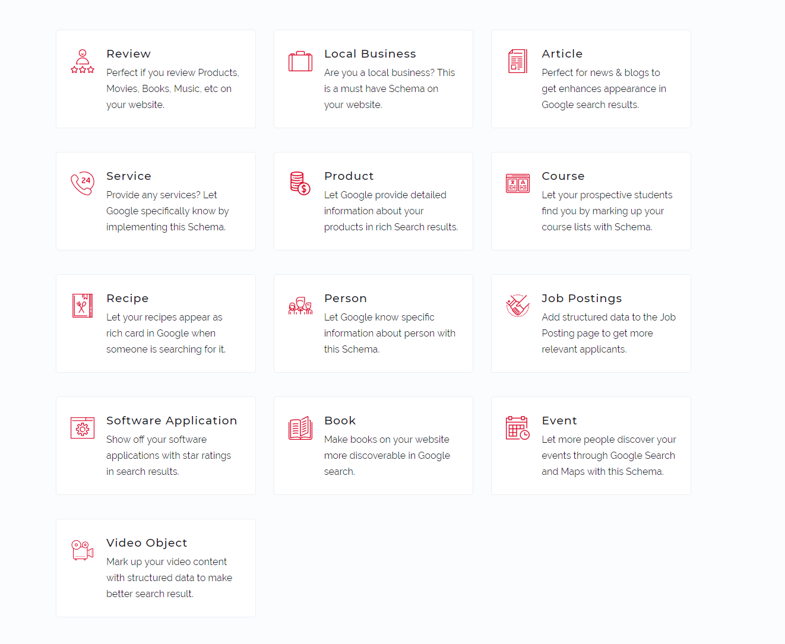Select the Book open-pages icon
The width and height of the screenshot is (785, 644).
coord(300,427)
